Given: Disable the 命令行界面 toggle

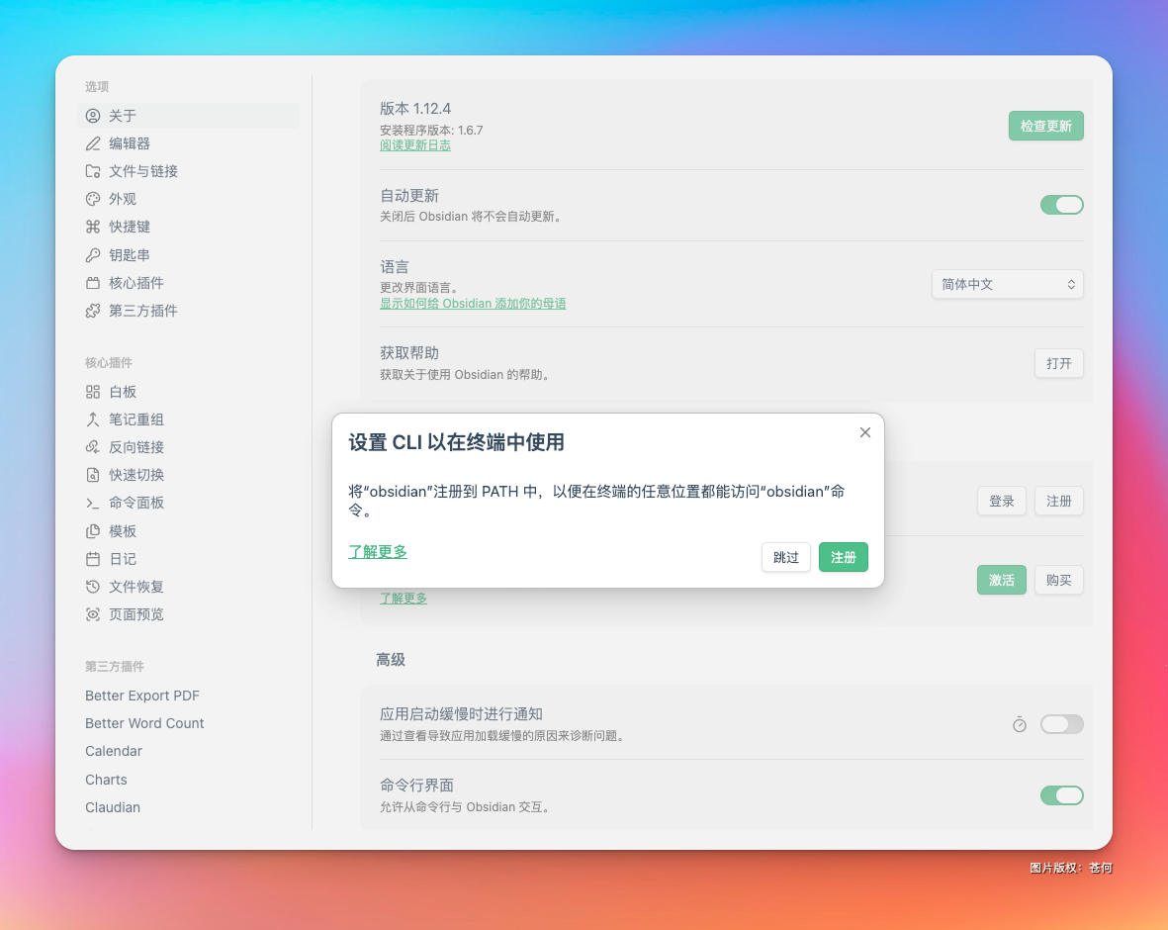Looking at the screenshot, I should [x=1061, y=795].
